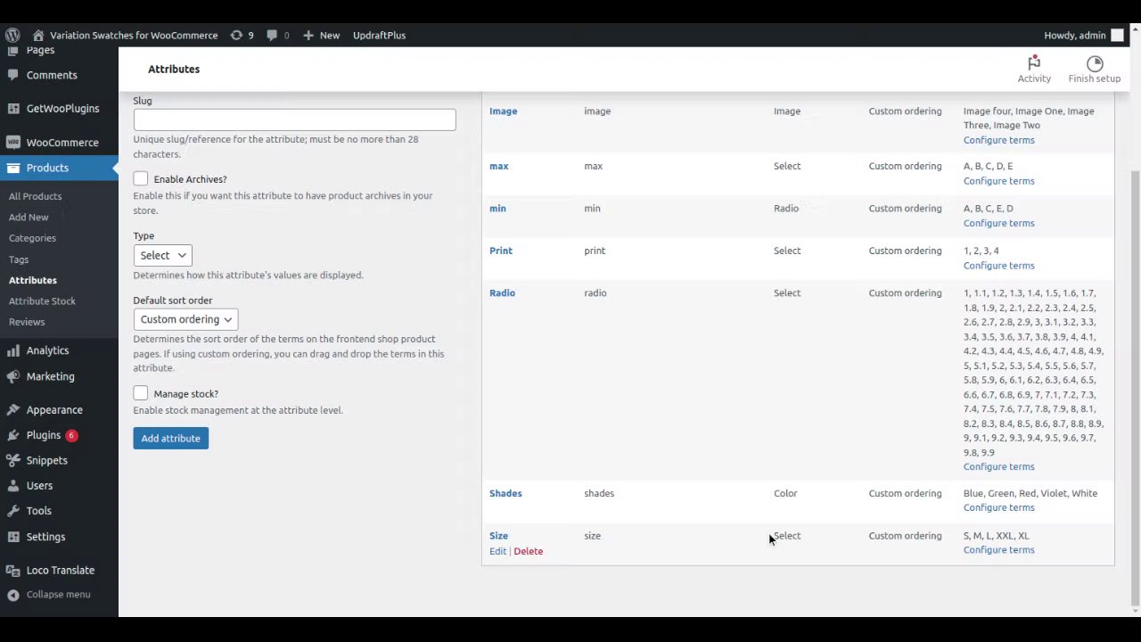Check the Manage stock checkbox

pyautogui.click(x=141, y=393)
